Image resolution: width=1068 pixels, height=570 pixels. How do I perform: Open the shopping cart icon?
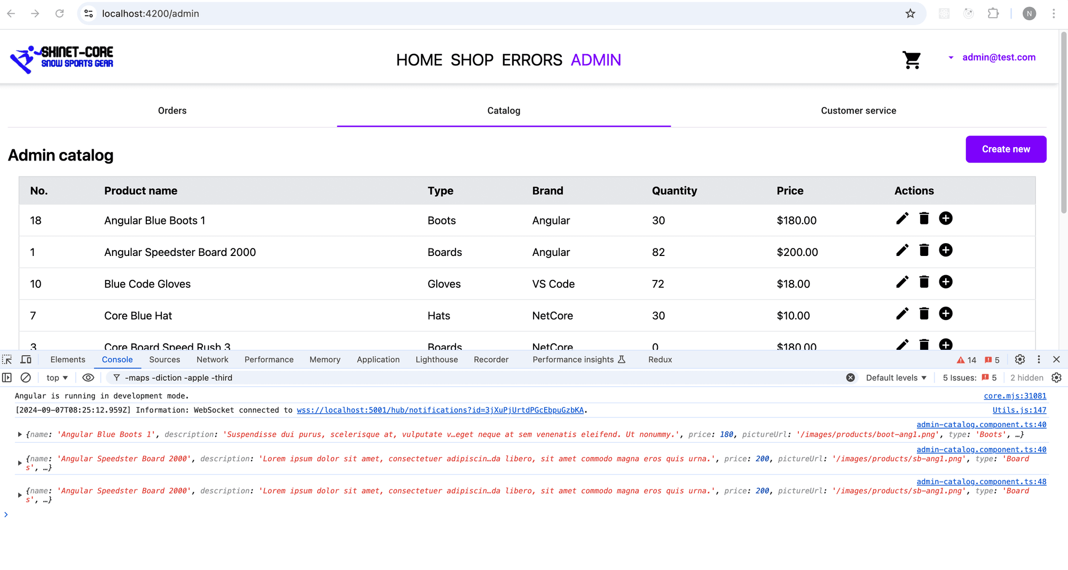coord(912,60)
